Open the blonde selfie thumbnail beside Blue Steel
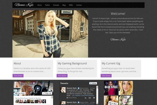157x105 pixels. click(x=126, y=88)
